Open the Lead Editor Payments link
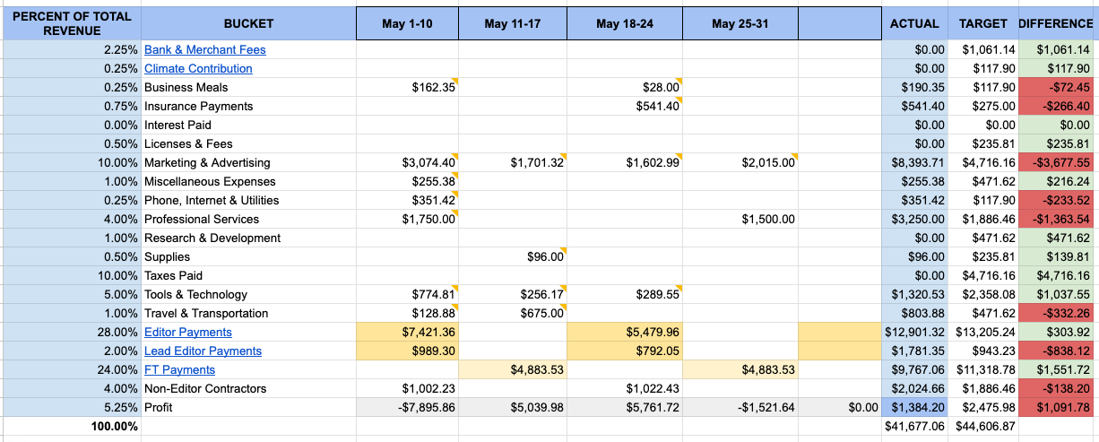Image resolution: width=1099 pixels, height=442 pixels. [203, 351]
